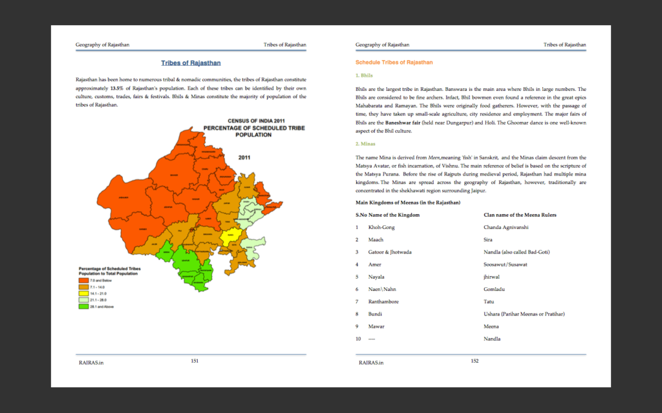Click page number "152" in the footer

(475, 361)
